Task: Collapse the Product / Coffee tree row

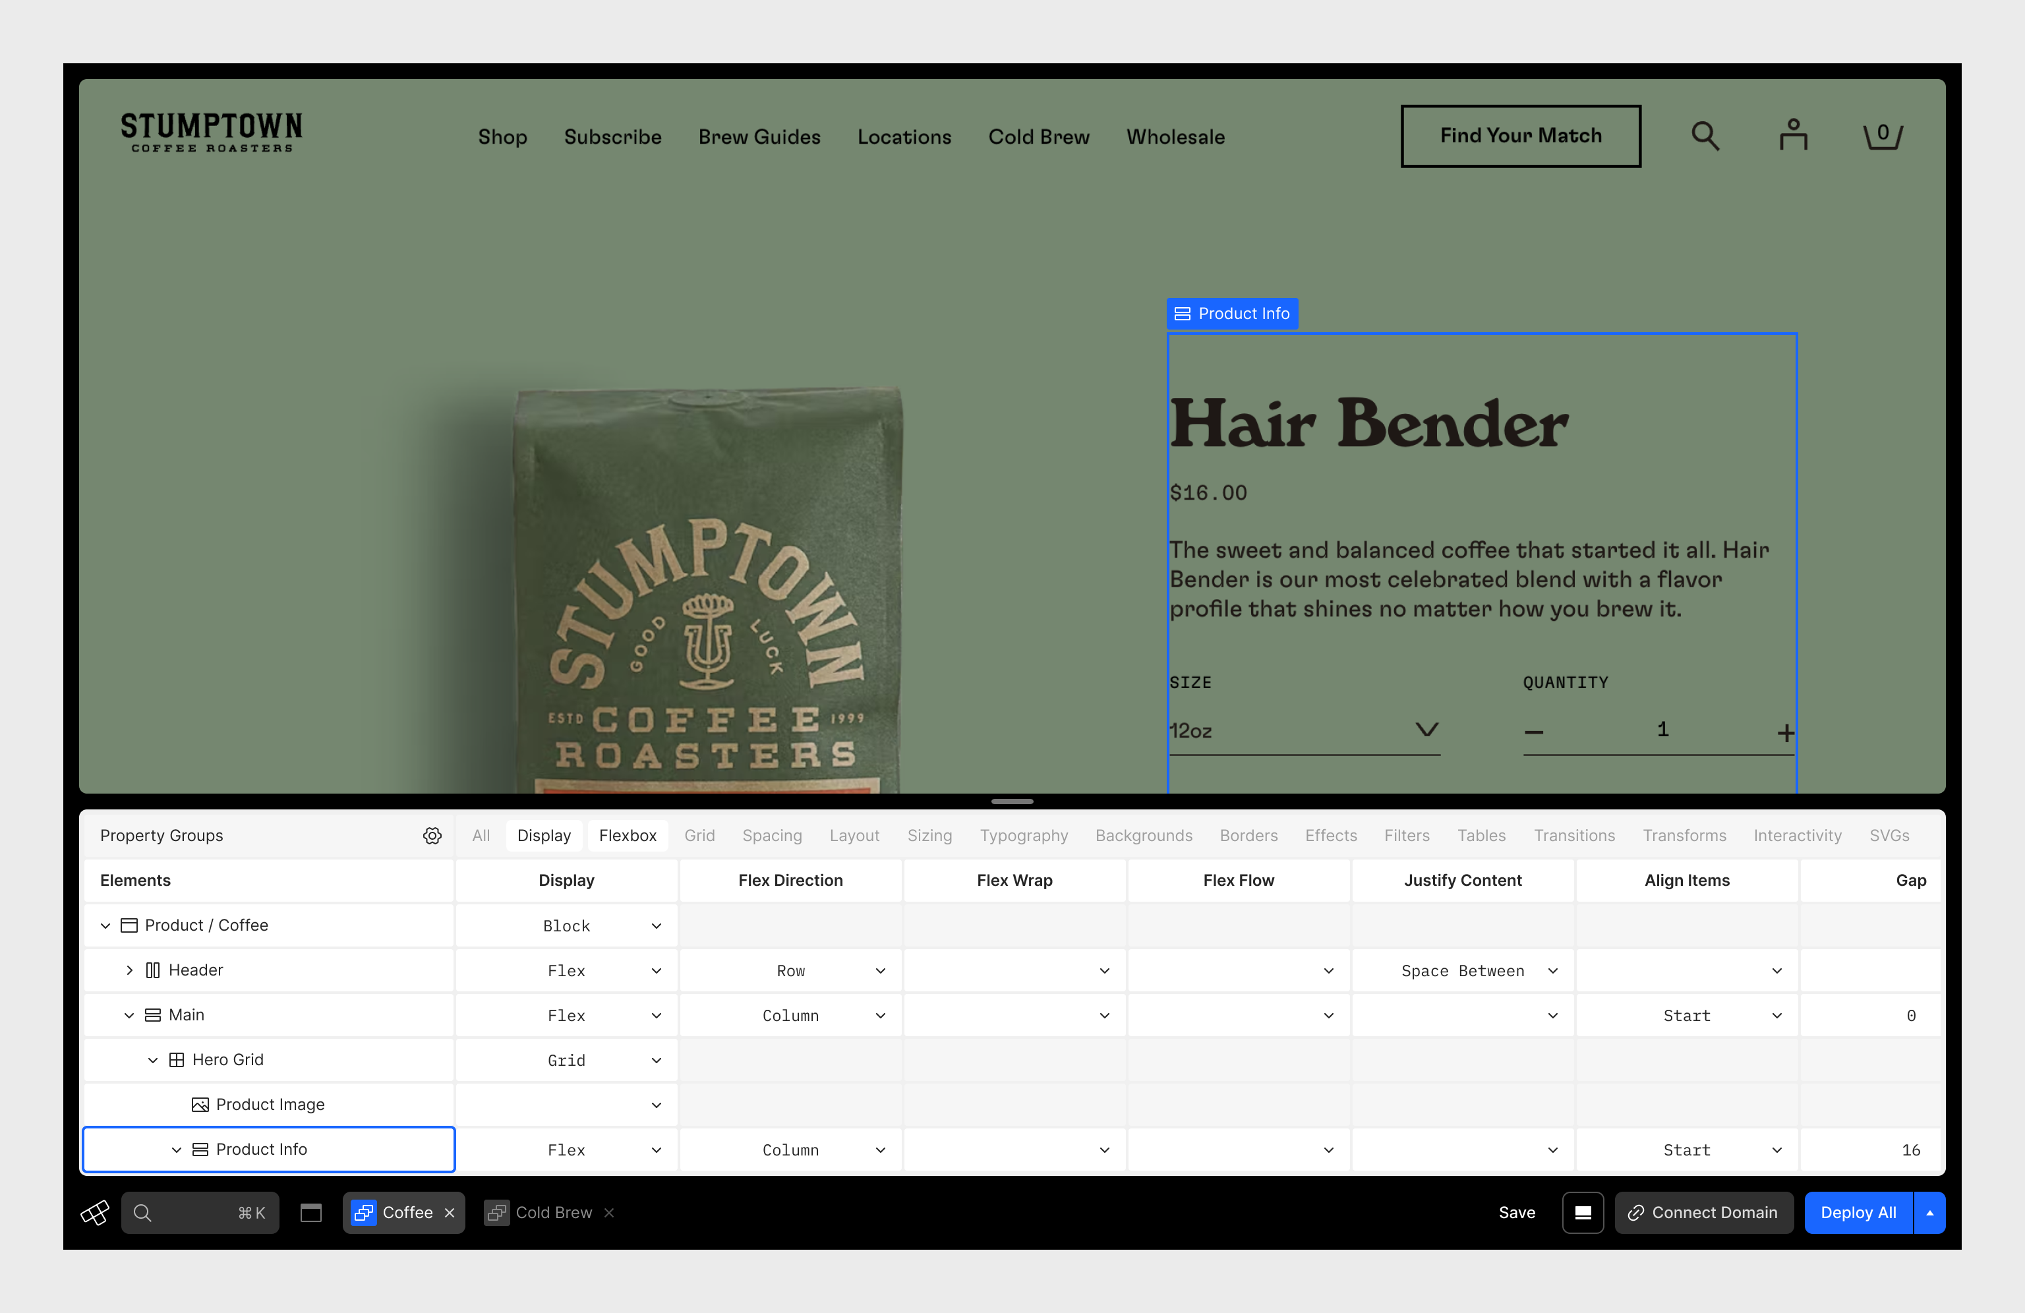Action: 105,926
